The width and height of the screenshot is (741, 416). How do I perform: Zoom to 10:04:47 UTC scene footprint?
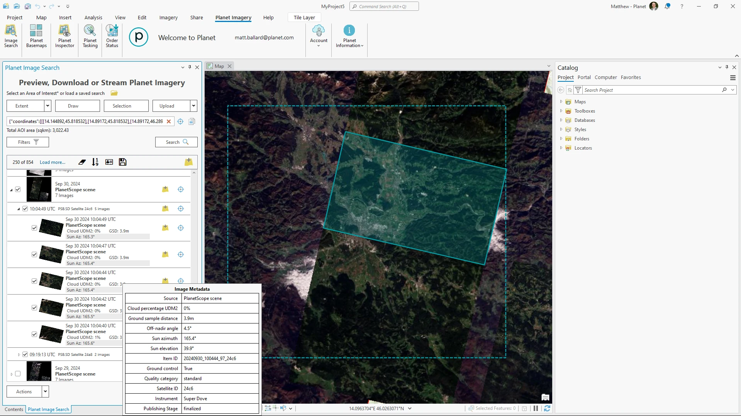181,254
